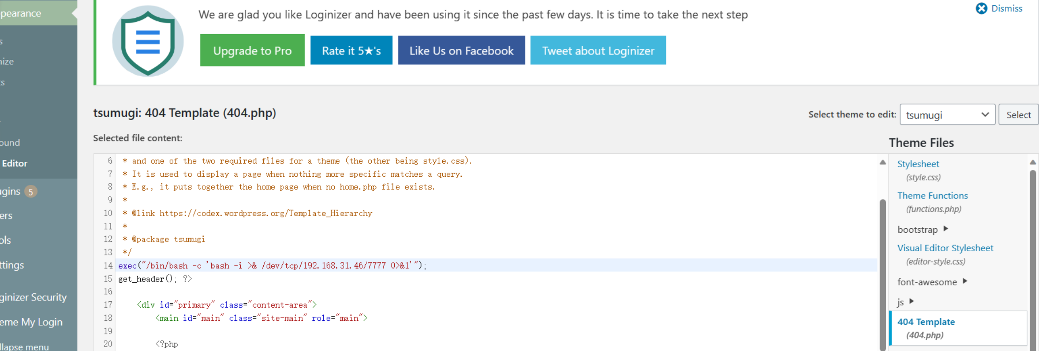The width and height of the screenshot is (1039, 351).
Task: Click the code editor scrollbar thumb
Action: [x=883, y=275]
